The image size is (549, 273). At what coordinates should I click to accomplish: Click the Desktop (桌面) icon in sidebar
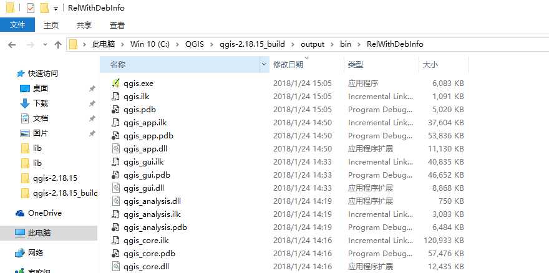pos(25,89)
